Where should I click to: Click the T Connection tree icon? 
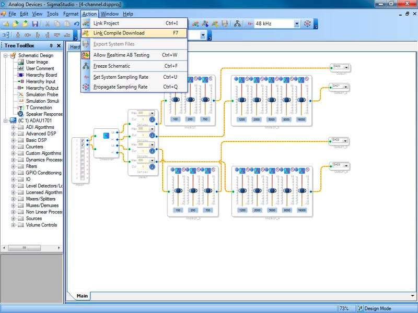pyautogui.click(x=20, y=107)
